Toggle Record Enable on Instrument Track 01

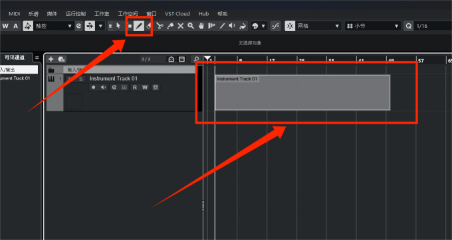pos(93,88)
